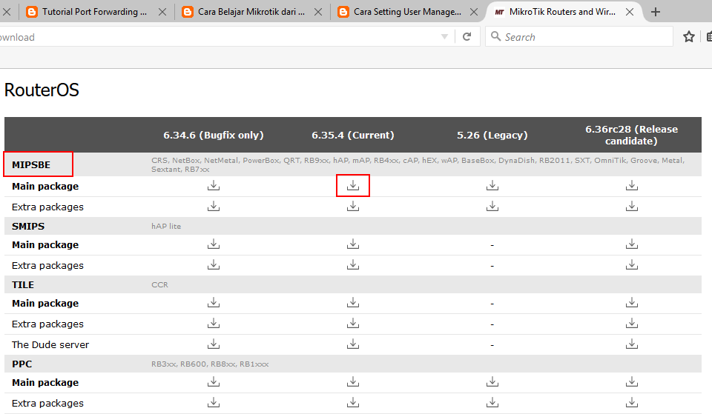Download SMIPS Extra packages 6.36rc28
Viewport: 712px width, 414px height.
632,265
